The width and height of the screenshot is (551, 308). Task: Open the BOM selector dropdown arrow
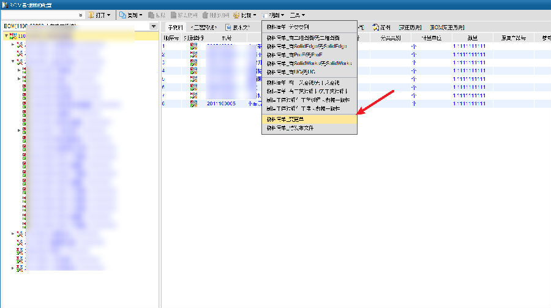(x=154, y=26)
